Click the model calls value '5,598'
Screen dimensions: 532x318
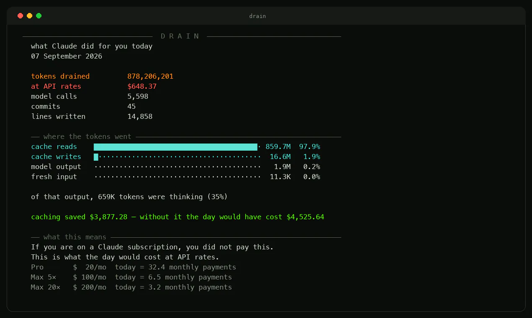pos(138,96)
